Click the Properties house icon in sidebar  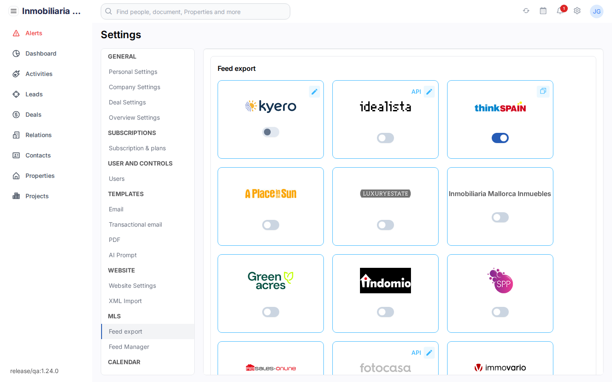[x=17, y=175]
